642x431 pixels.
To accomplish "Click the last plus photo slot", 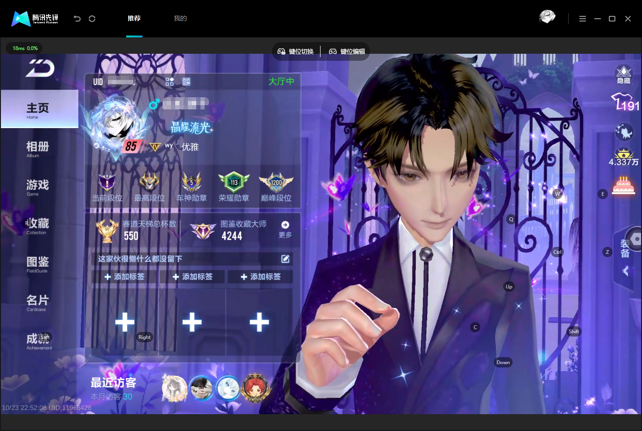I will click(259, 322).
